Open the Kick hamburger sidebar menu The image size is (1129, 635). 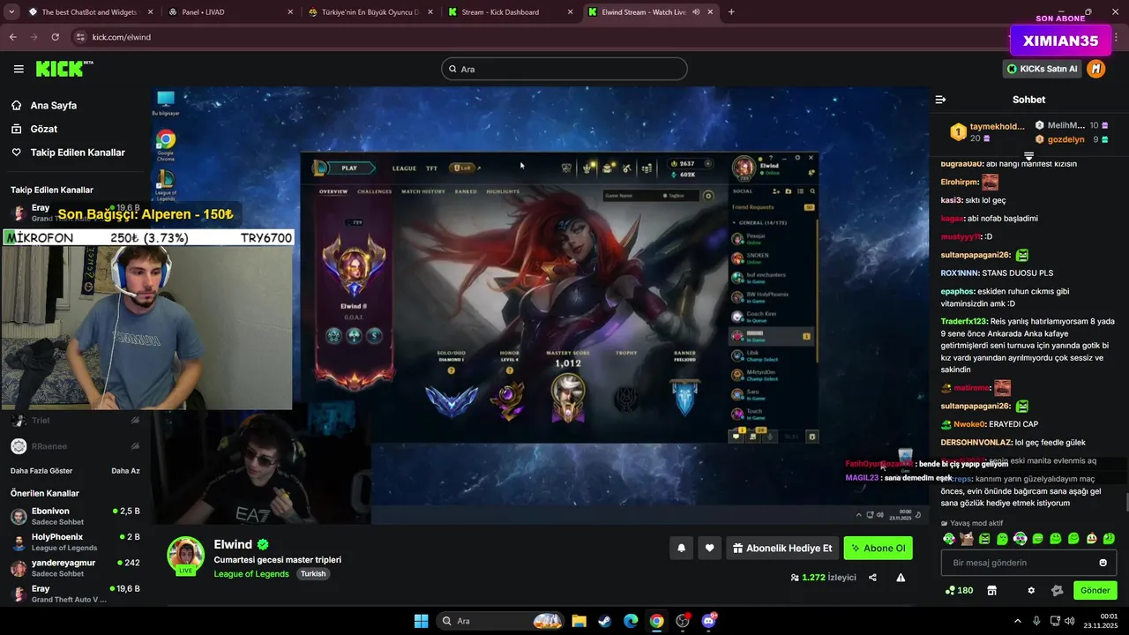point(19,69)
